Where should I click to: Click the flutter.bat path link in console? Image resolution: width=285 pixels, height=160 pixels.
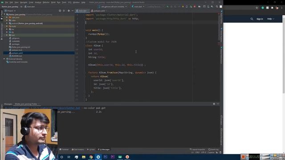(x=43, y=108)
